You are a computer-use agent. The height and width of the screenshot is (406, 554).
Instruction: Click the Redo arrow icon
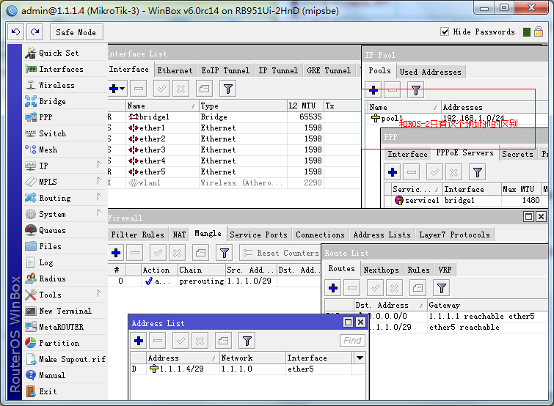click(34, 32)
